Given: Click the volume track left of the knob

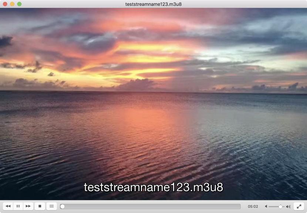Looking at the screenshot, I should pos(274,207).
